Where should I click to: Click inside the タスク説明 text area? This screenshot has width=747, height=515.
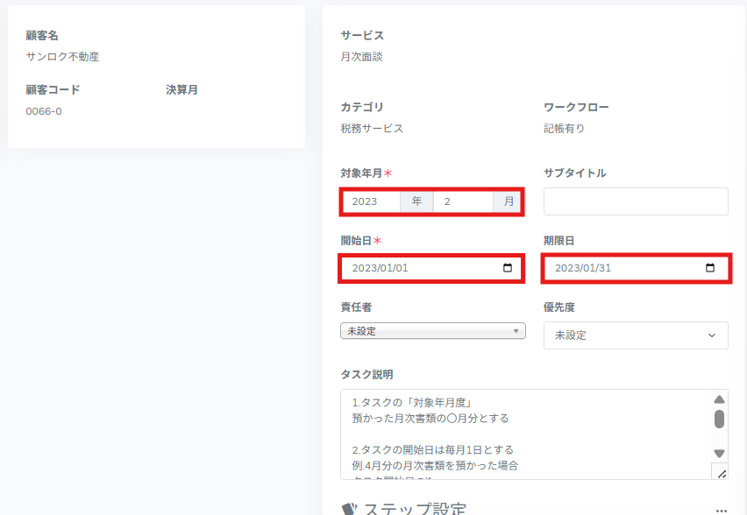[526, 434]
